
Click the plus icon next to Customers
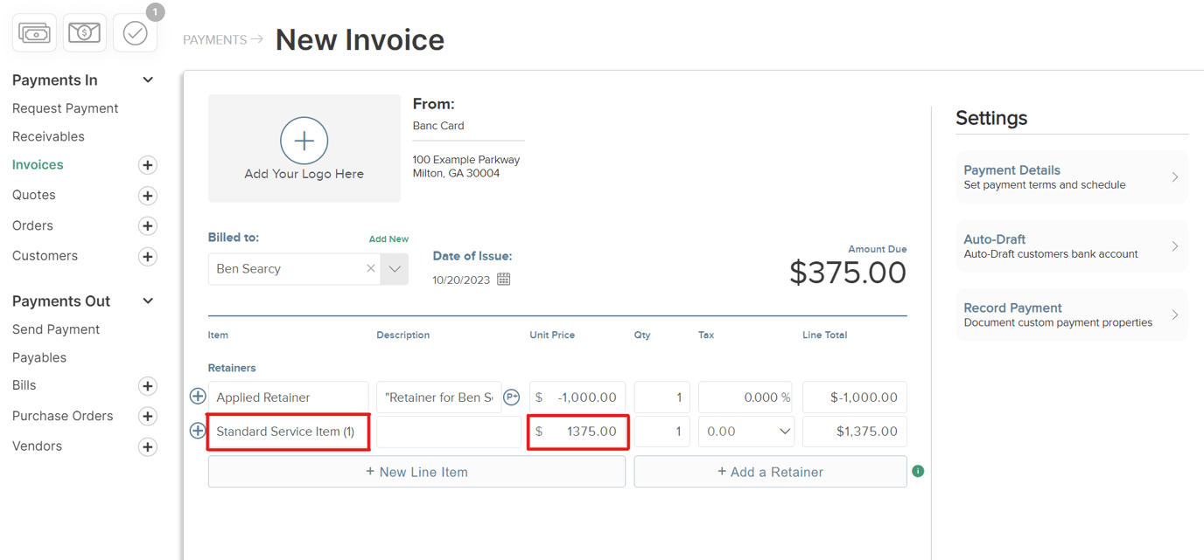[x=147, y=256]
